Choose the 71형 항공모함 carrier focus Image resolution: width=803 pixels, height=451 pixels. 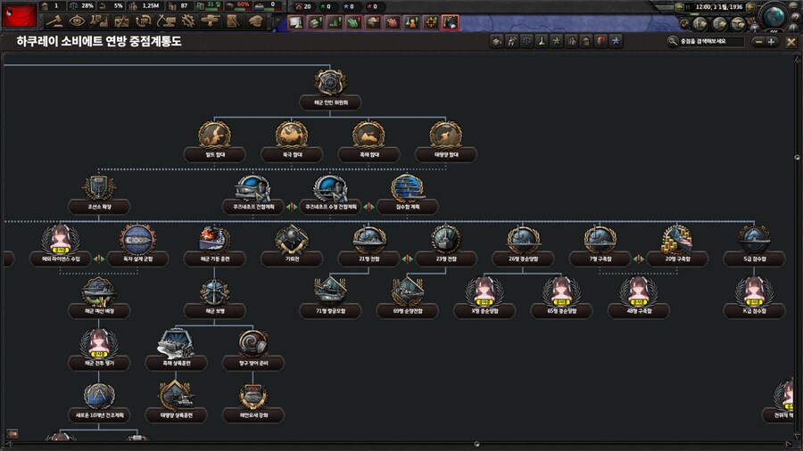[330, 292]
